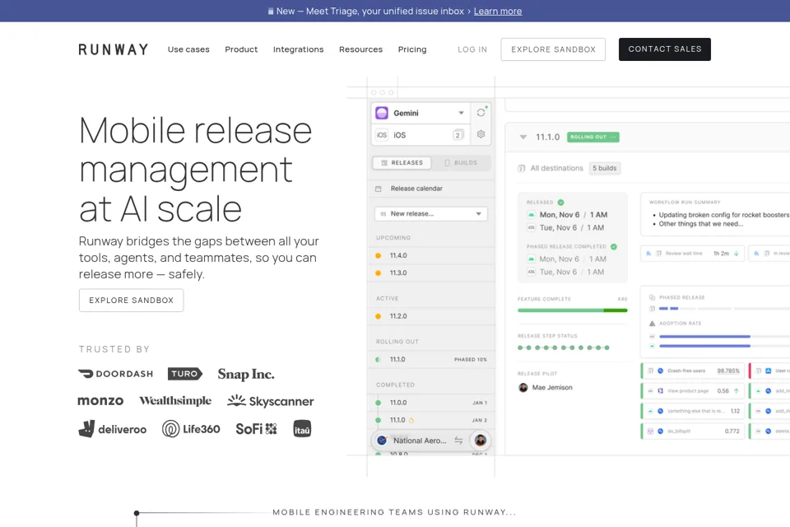This screenshot has width=790, height=527.
Task: Click the swap arrows beside National Aero
Action: pyautogui.click(x=458, y=441)
